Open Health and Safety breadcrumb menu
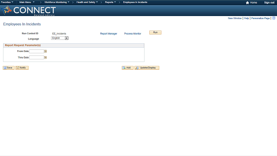Viewport: 277px width, 156px height. click(x=87, y=2)
